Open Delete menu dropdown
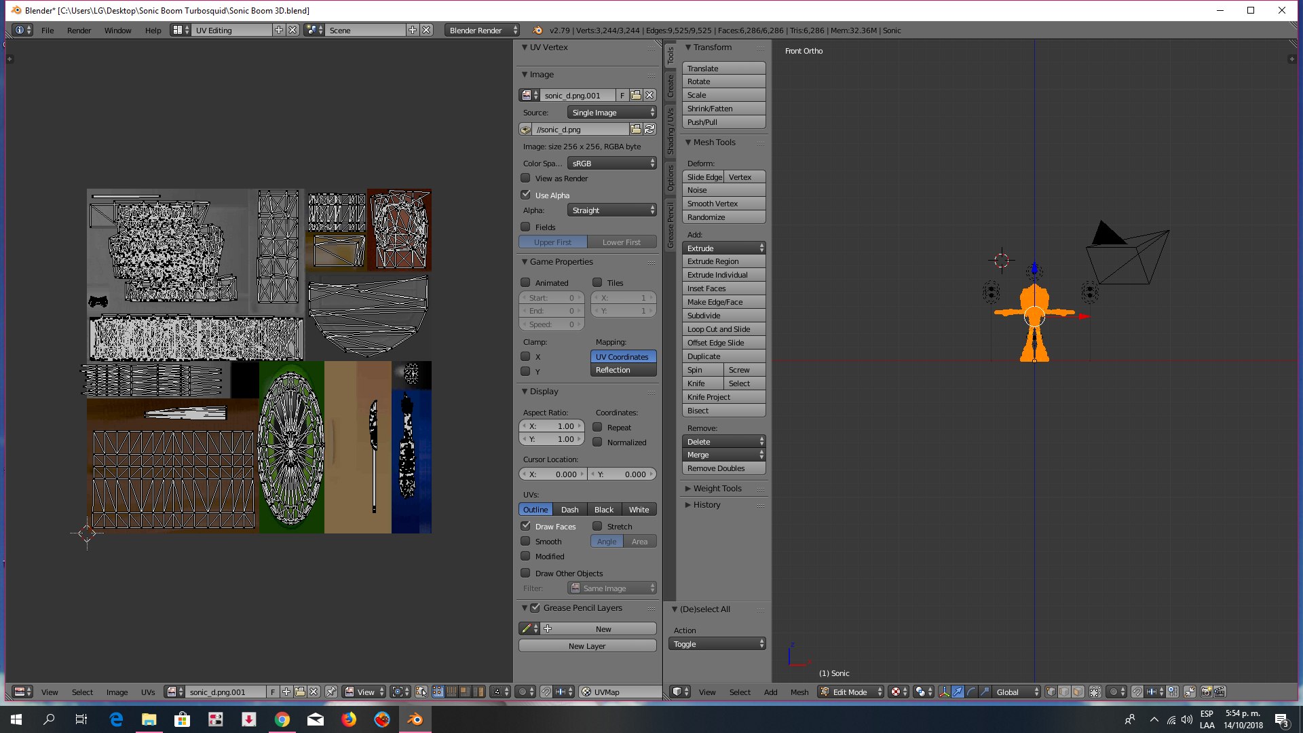This screenshot has width=1303, height=733. pyautogui.click(x=723, y=441)
